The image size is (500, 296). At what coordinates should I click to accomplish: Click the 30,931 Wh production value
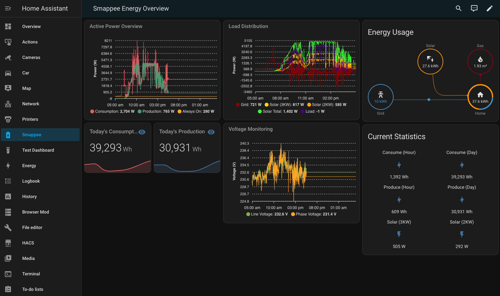coord(180,148)
